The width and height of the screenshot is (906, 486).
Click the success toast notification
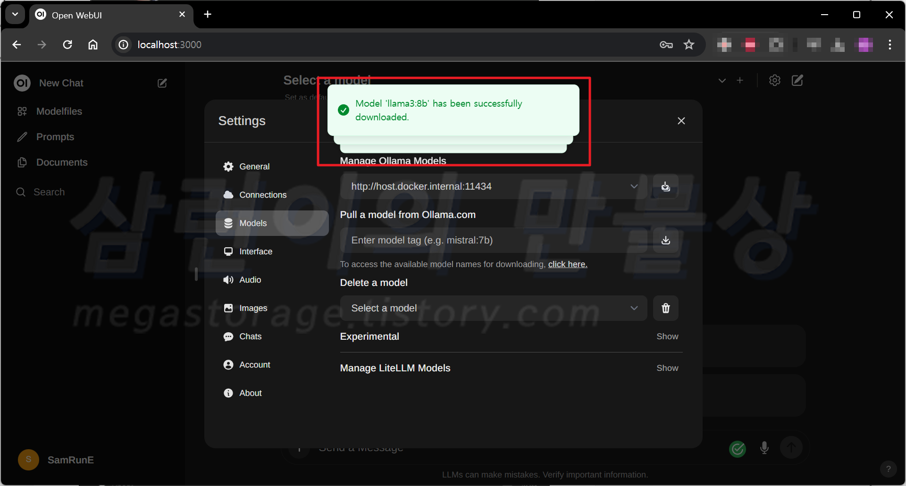(453, 110)
